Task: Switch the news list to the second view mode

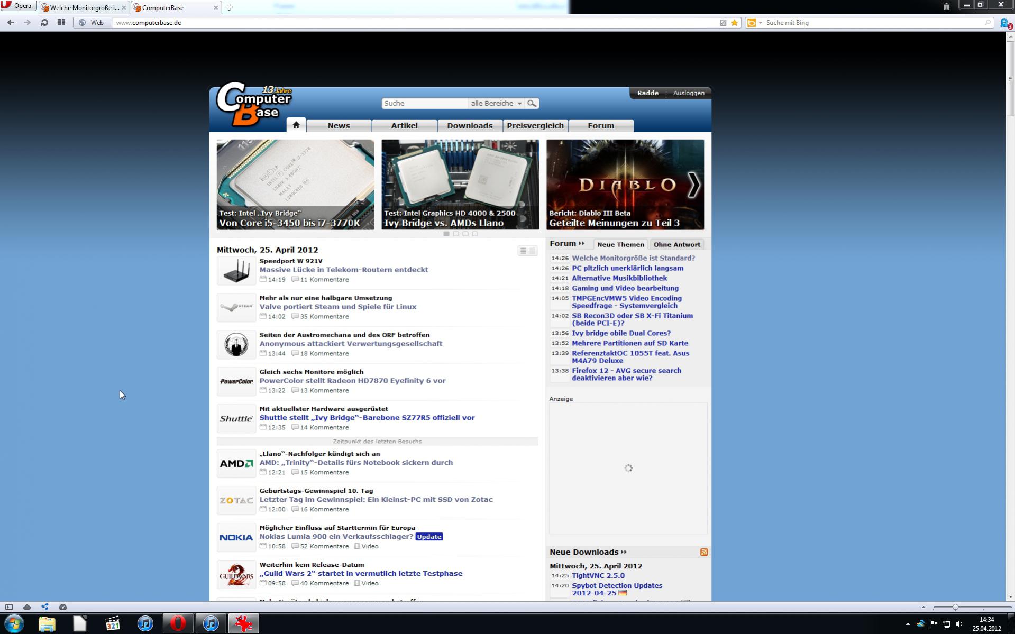Action: click(x=533, y=251)
